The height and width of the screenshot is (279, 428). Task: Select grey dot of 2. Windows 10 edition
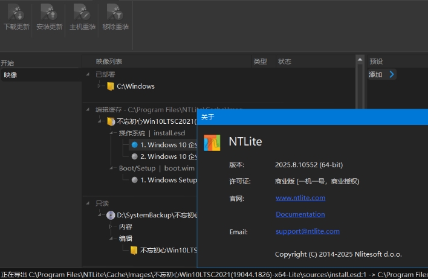[134, 156]
